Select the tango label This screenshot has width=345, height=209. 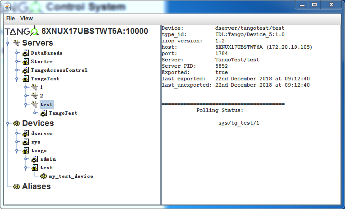tap(39, 151)
